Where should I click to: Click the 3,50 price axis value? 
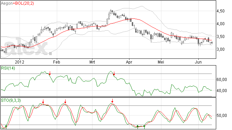(x=221, y=37)
